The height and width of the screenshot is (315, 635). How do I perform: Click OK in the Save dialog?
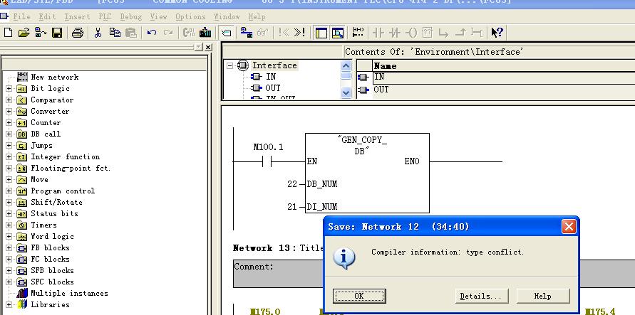[x=358, y=296]
